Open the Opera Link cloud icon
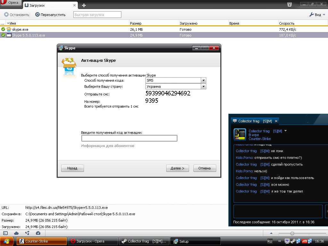 pyautogui.click(x=16, y=233)
